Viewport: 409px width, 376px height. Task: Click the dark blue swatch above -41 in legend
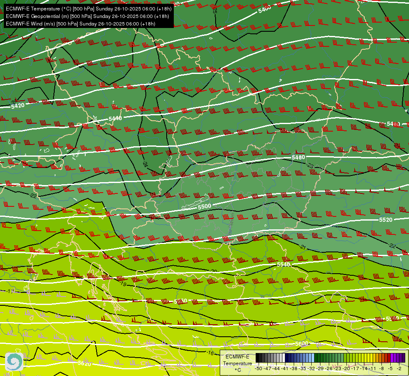tap(287, 358)
